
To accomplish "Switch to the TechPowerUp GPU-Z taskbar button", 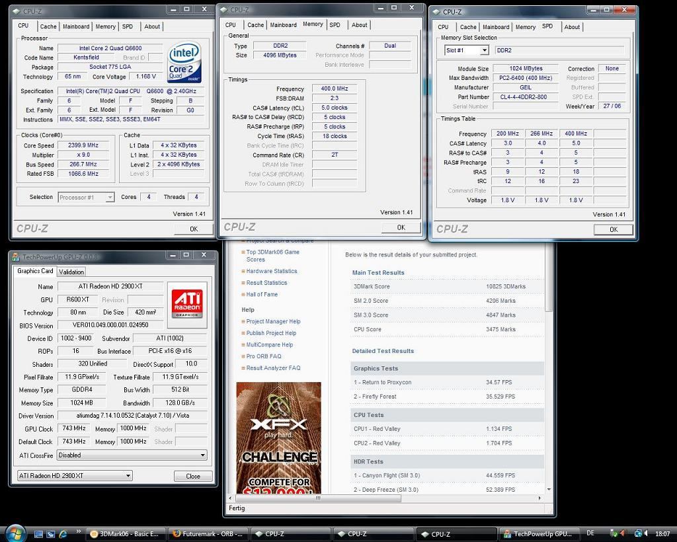I will [539, 534].
